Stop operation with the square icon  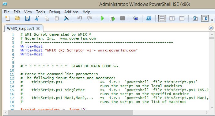[122, 18]
